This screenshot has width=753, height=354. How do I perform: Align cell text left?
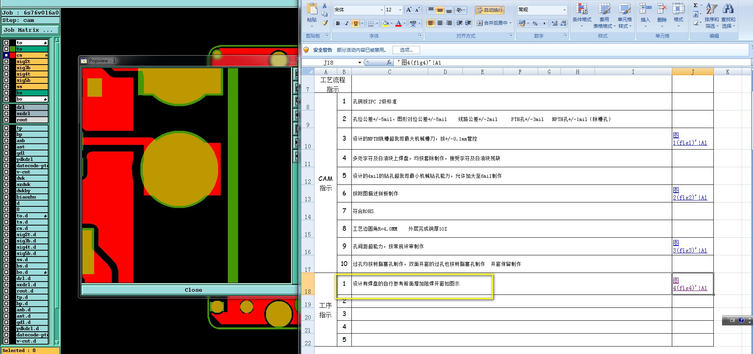[431, 23]
